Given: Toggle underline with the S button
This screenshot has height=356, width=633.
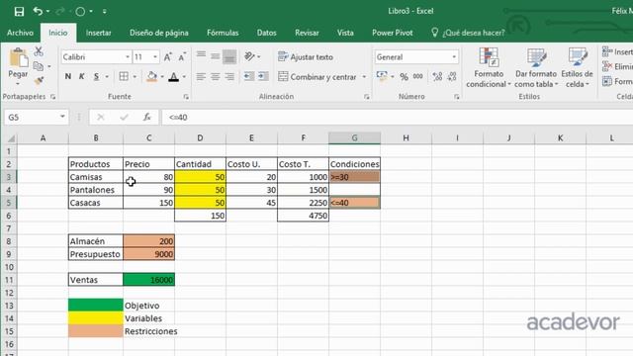Looking at the screenshot, I should (96, 76).
